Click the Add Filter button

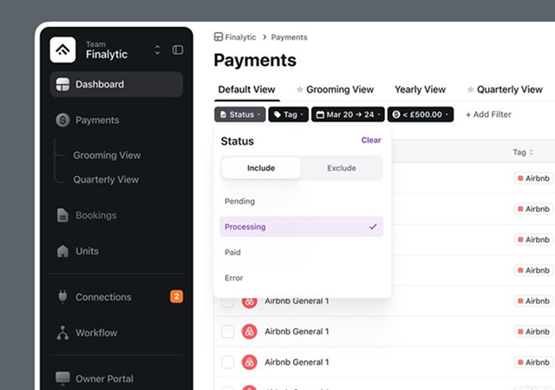pyautogui.click(x=488, y=114)
